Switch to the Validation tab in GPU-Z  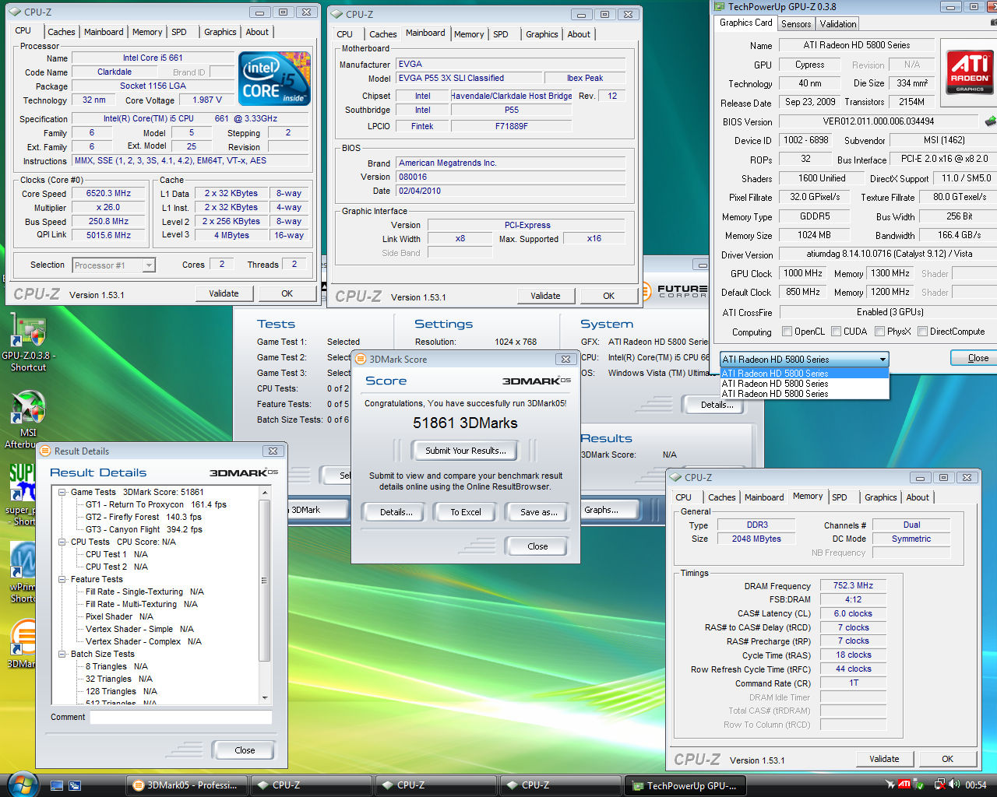(x=838, y=24)
